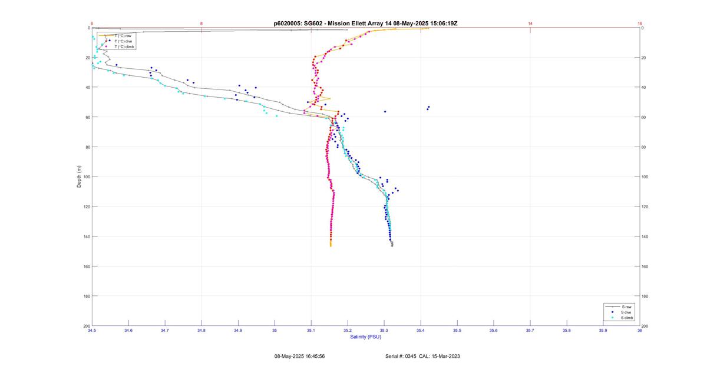Image resolution: width=707 pixels, height=366 pixels.
Task: Click the salinity tick label '34.5'
Action: click(92, 331)
